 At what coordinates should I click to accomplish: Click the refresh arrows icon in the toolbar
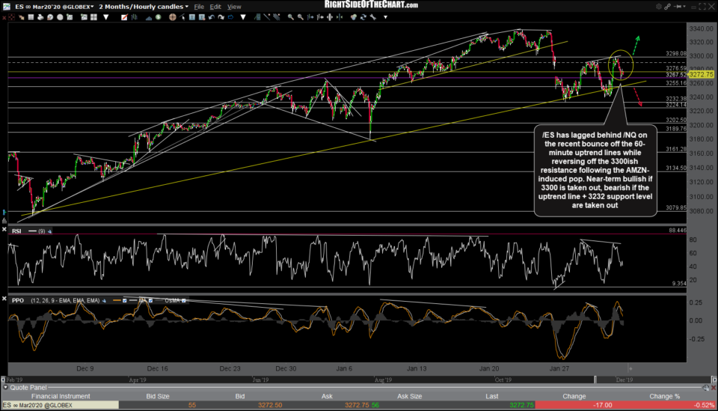point(363,17)
